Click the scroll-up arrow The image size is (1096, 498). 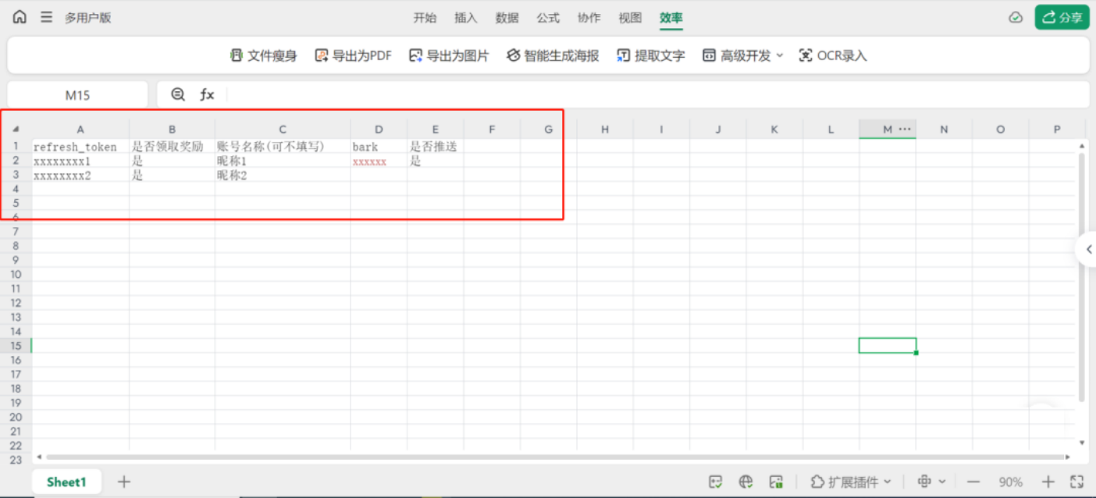[1081, 145]
